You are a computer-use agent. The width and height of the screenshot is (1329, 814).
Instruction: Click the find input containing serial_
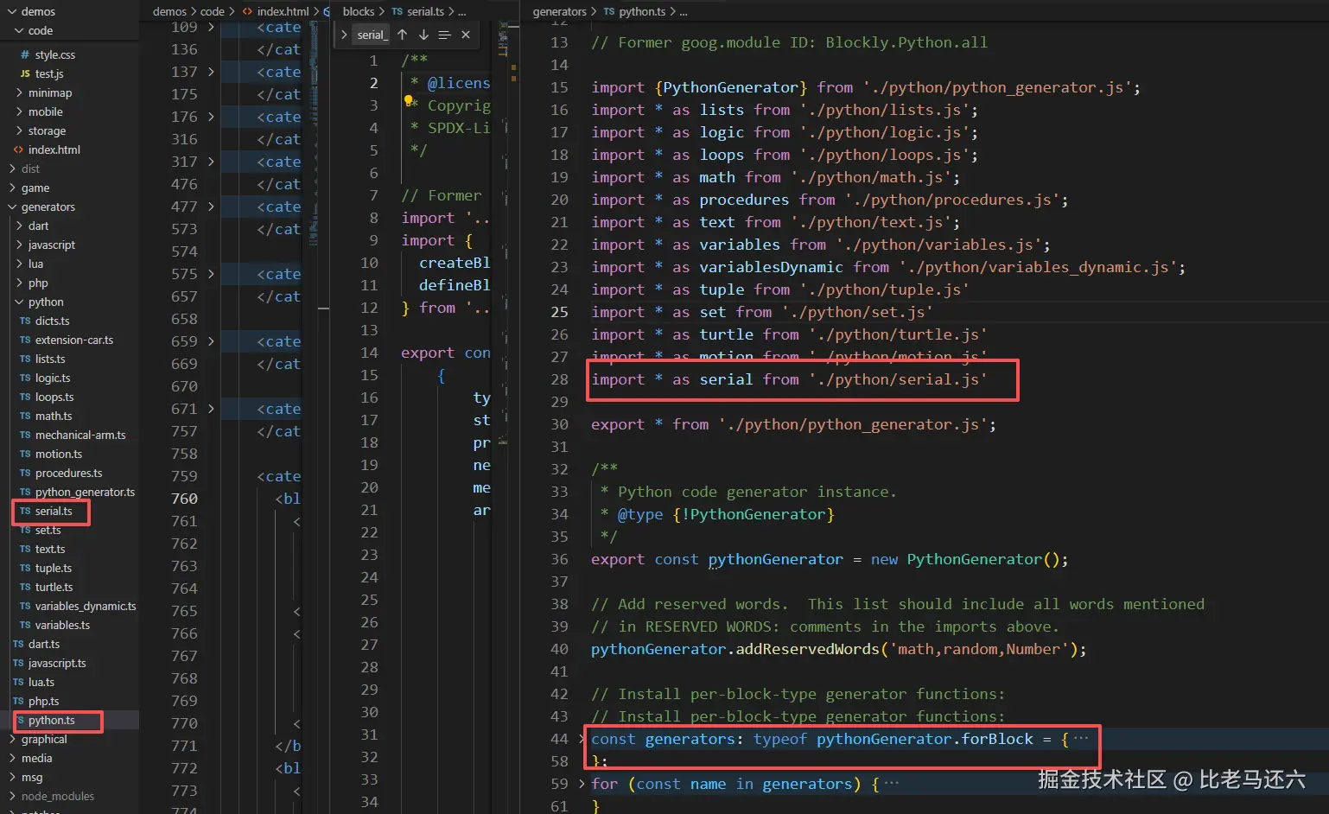[372, 35]
